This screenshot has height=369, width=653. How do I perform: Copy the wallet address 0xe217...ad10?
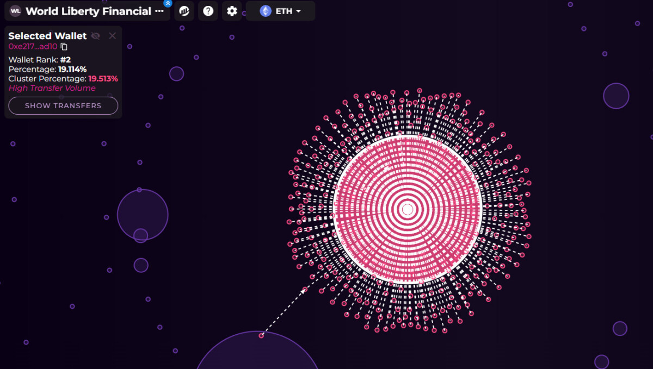64,47
